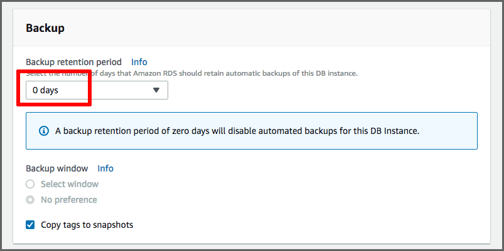Viewport: 504px width, 251px height.
Task: Click the "No preference" option label
Action: (69, 200)
